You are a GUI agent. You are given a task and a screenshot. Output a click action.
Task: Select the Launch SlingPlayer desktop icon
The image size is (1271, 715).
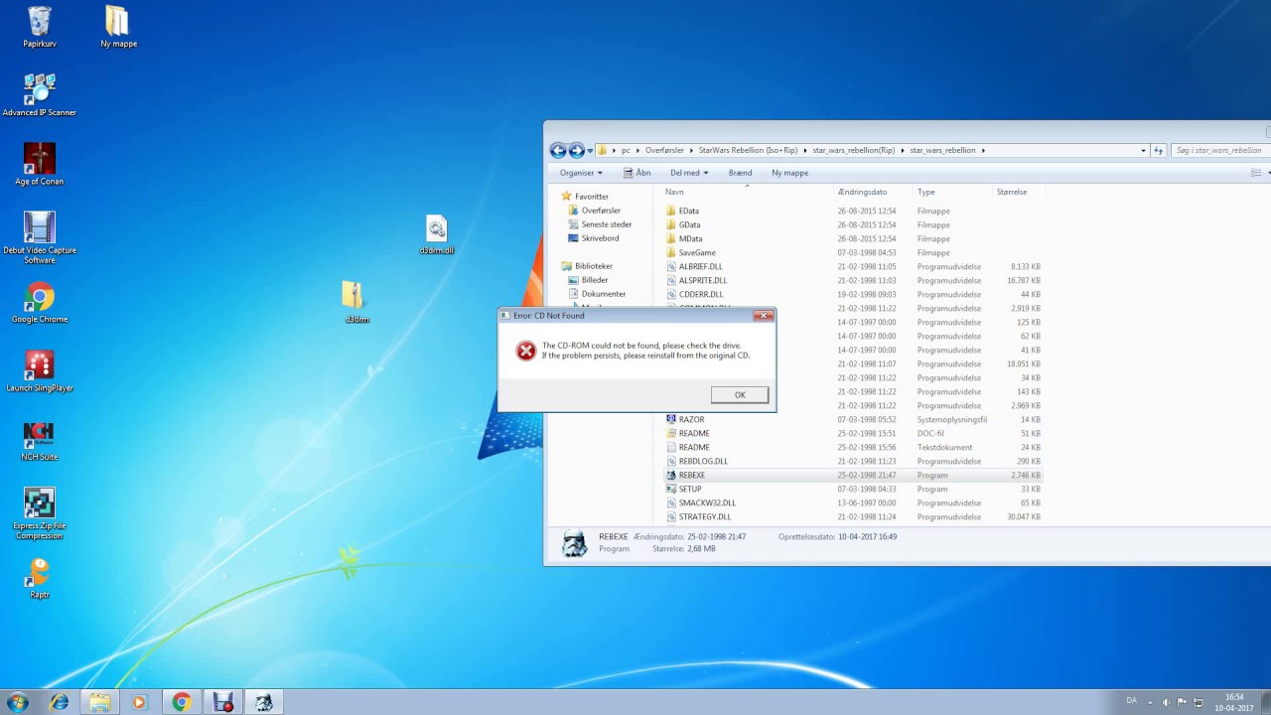click(x=40, y=370)
